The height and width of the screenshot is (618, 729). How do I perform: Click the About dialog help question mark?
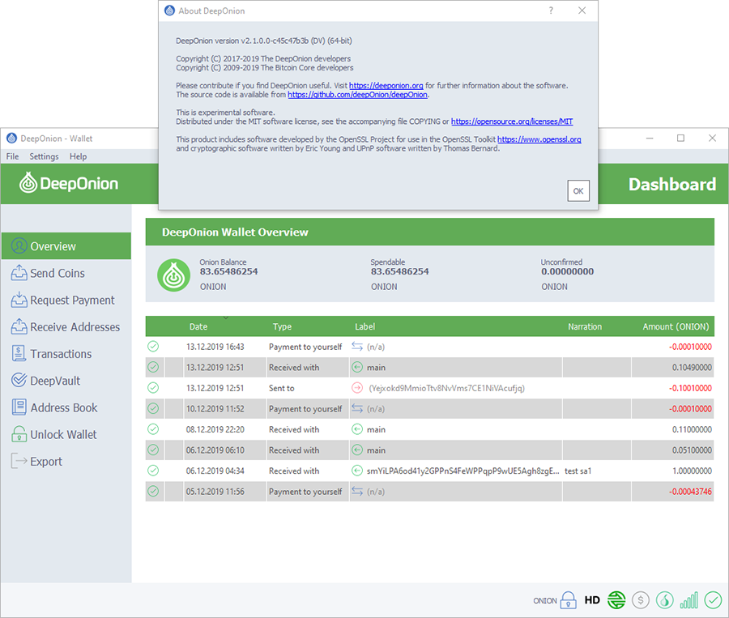click(x=551, y=11)
